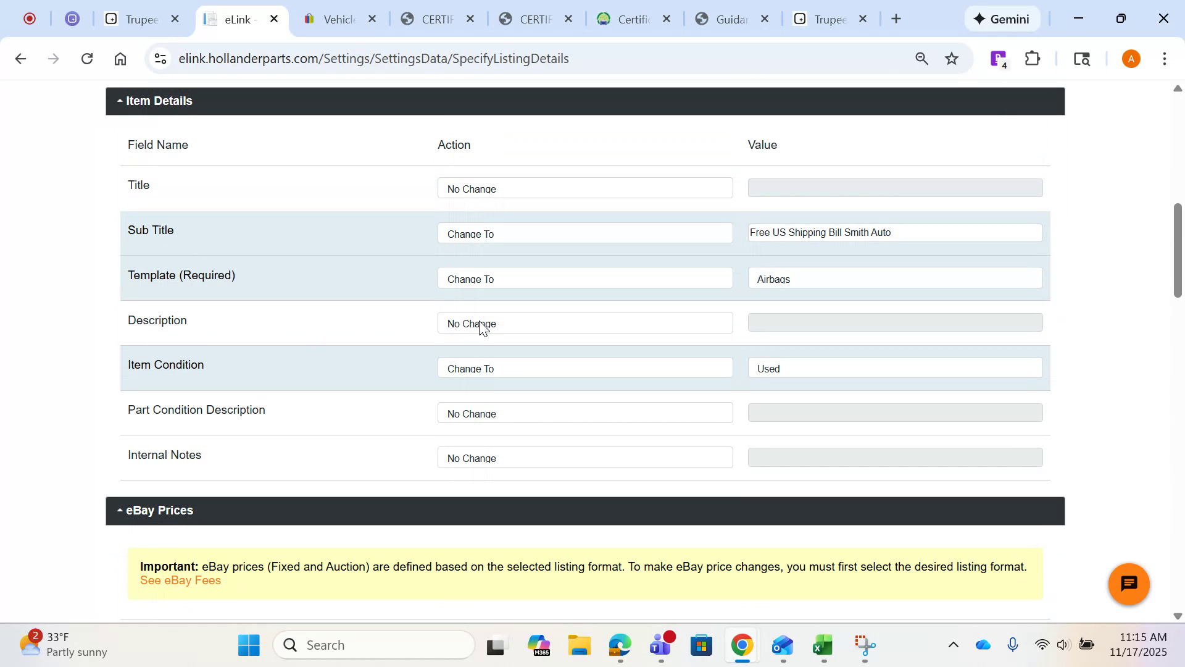Click the OneDrive cloud icon in system tray

(983, 644)
